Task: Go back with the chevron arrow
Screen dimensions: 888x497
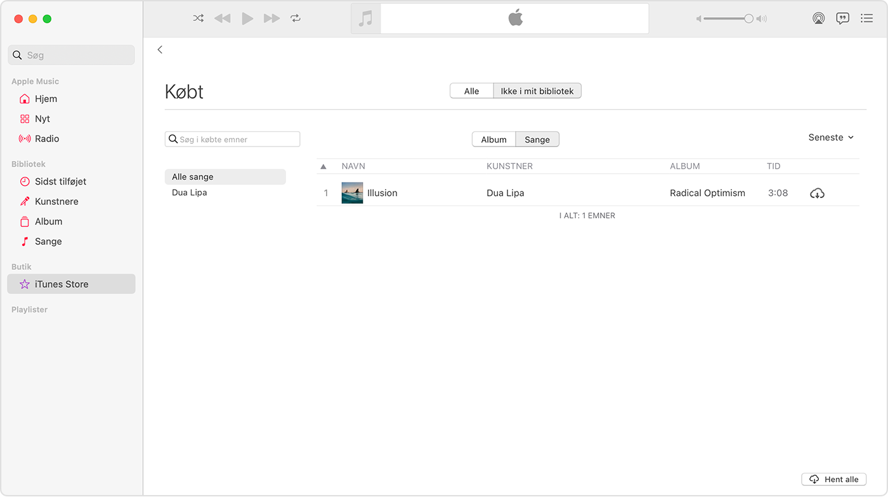Action: pyautogui.click(x=160, y=49)
